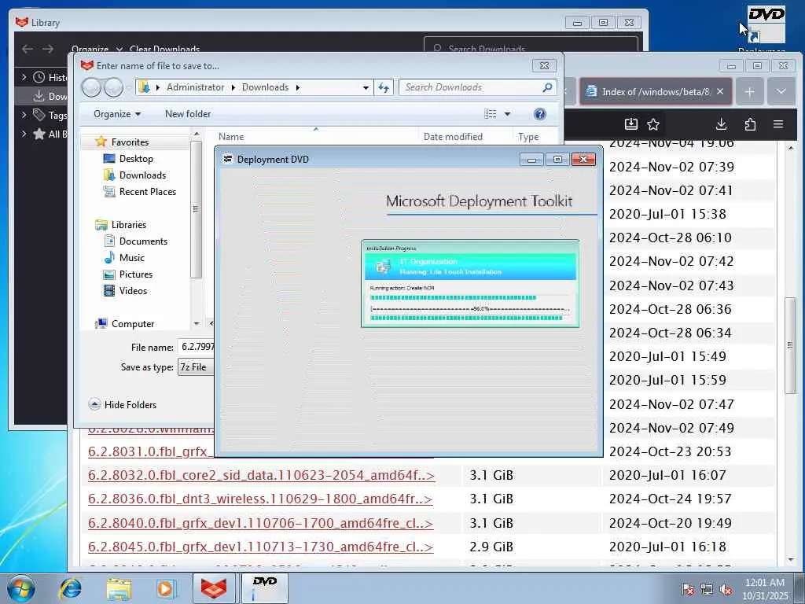
Task: Select All Bookmarks star icon in Library
Action: coord(39,134)
